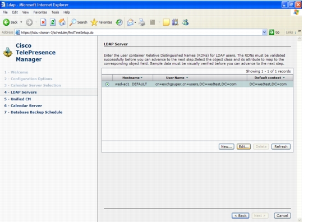Open browsing History from the toolbar
This screenshot has width=322, height=222.
pyautogui.click(x=119, y=22)
